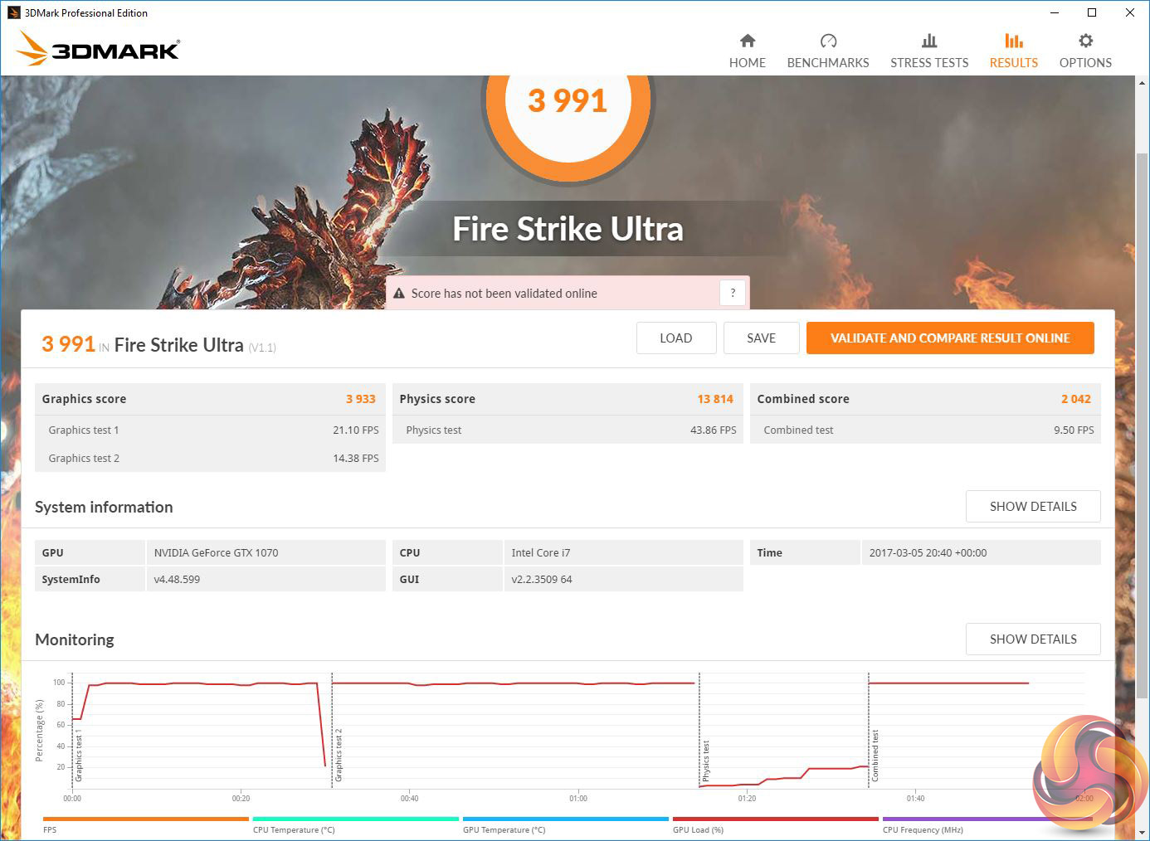Click the GUI version v2.2.3509 64
This screenshot has height=841, width=1150.
tap(542, 579)
